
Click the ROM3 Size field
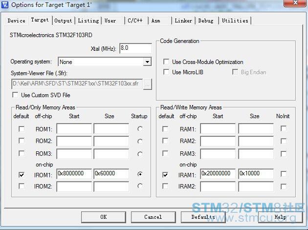click(x=111, y=154)
